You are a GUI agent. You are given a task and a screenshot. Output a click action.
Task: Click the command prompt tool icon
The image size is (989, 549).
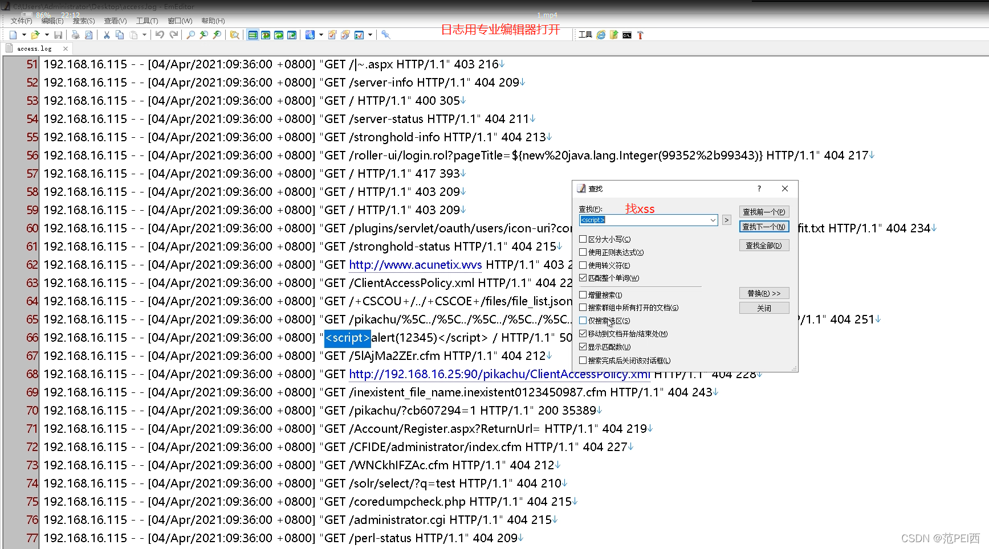(627, 35)
